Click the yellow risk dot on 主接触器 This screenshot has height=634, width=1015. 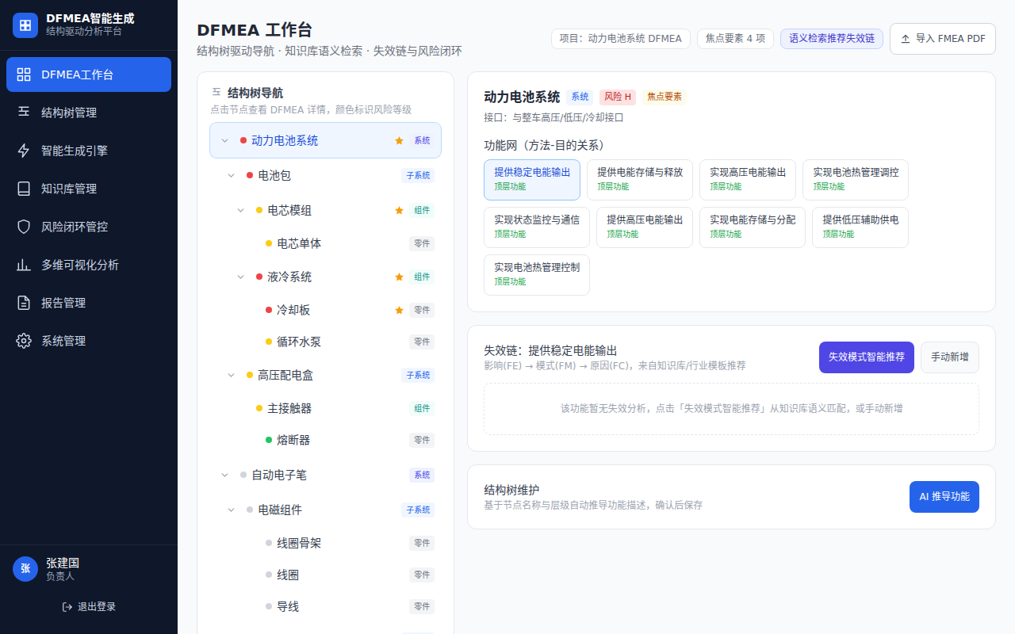pyautogui.click(x=259, y=408)
